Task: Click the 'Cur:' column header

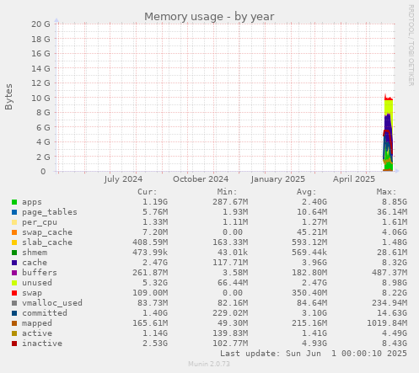Action: click(147, 192)
